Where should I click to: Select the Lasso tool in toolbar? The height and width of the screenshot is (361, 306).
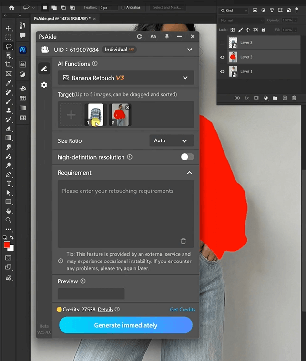click(9, 46)
